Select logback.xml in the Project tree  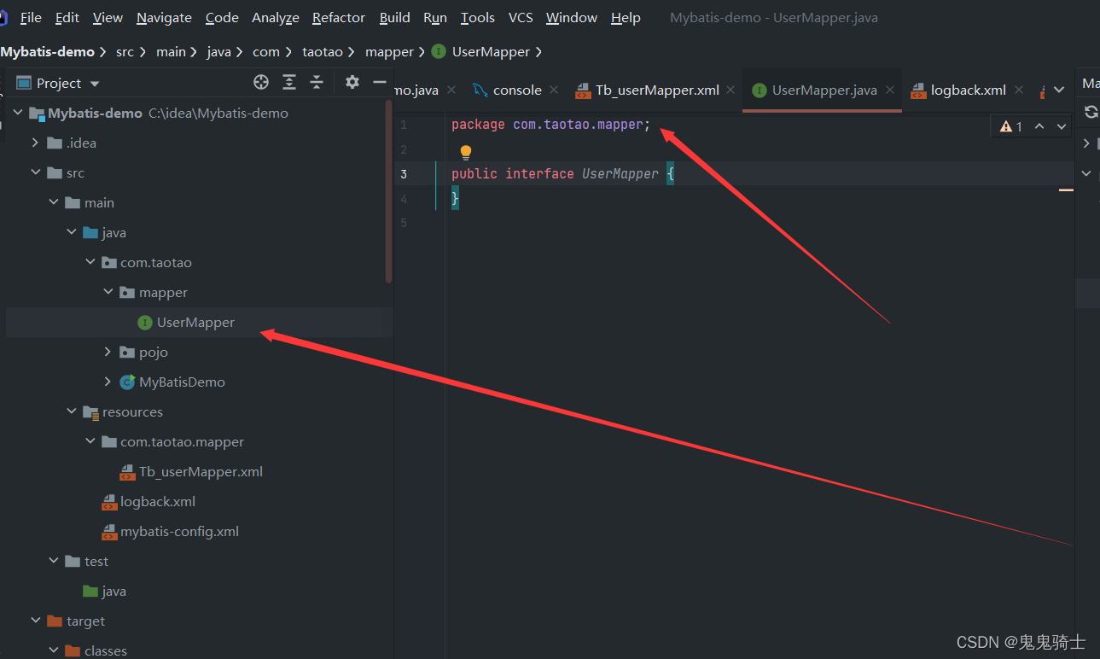(158, 501)
